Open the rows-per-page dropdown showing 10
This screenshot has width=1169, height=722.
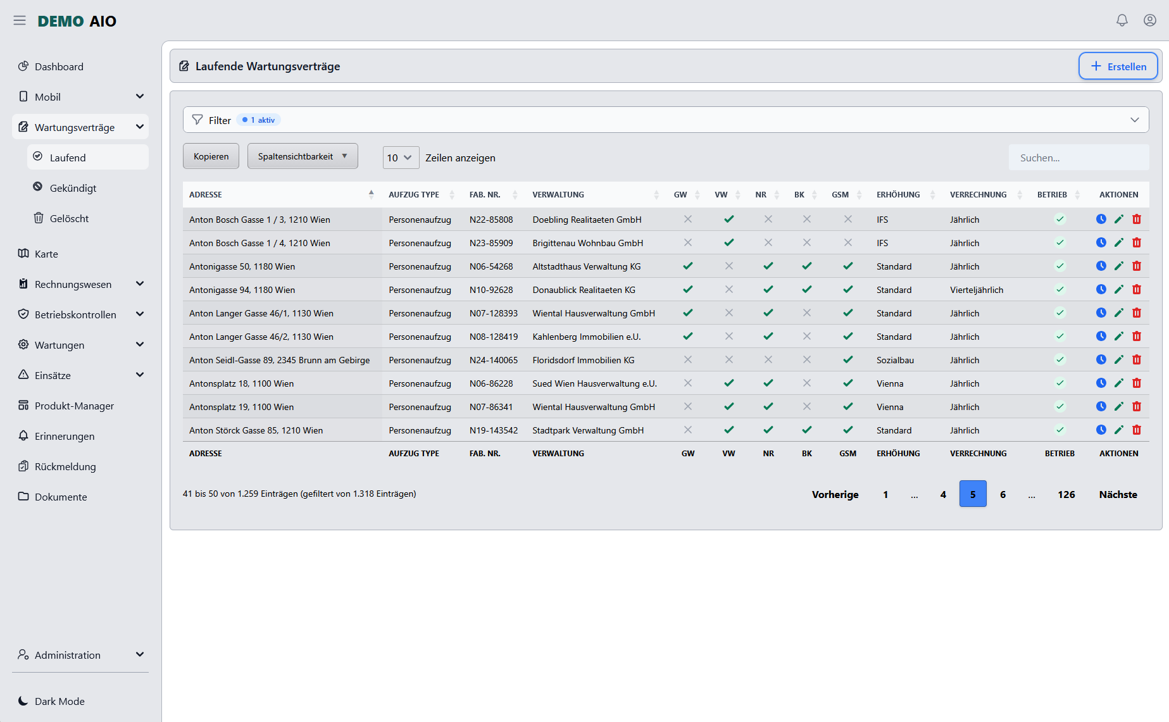pos(401,158)
